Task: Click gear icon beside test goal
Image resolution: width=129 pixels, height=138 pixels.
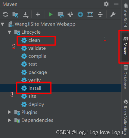Action: click(x=24, y=64)
